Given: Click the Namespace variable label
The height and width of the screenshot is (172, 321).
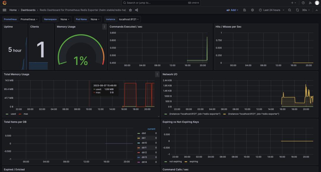Looking at the screenshot, I should point(50,19).
